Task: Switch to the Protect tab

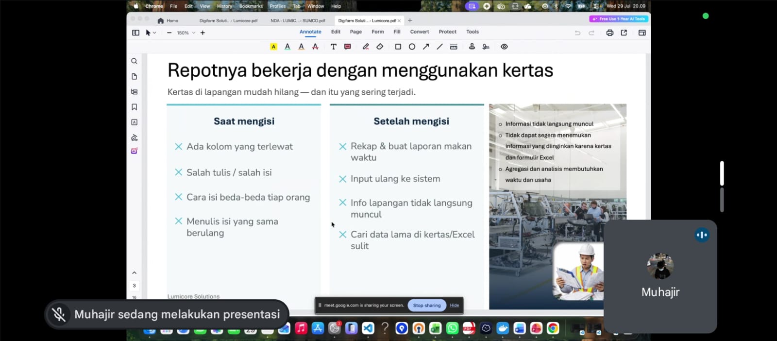Action: coord(448,32)
